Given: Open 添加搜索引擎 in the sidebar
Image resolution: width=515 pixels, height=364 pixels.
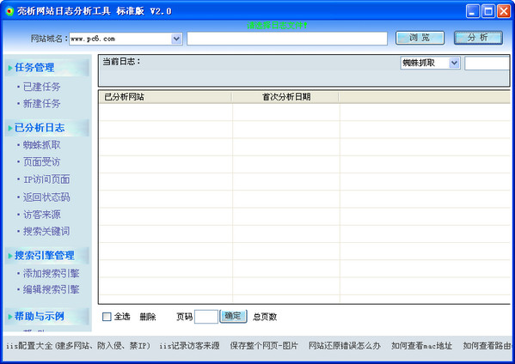Looking at the screenshot, I should [52, 273].
